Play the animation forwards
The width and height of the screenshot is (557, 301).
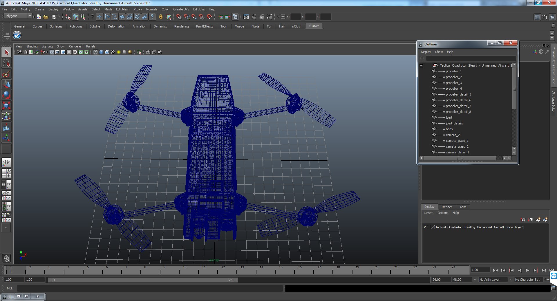point(527,270)
